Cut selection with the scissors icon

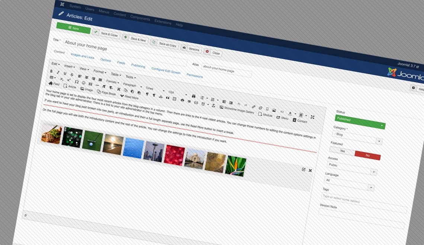point(118,89)
